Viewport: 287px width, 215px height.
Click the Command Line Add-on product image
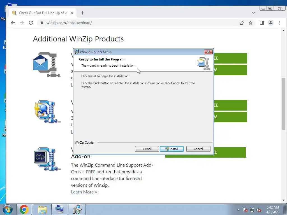(47, 159)
